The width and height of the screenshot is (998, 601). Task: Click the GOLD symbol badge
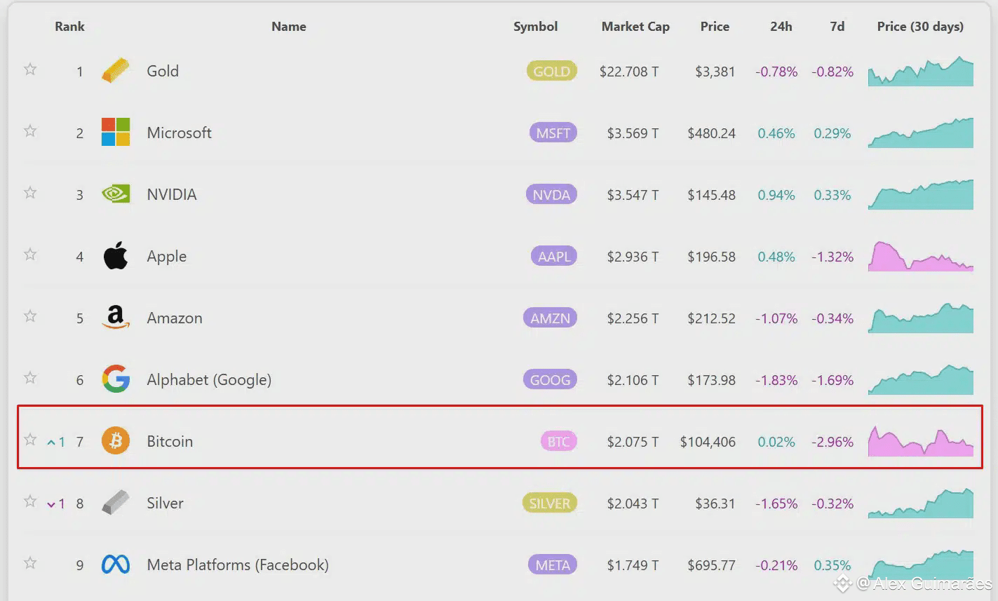tap(552, 71)
